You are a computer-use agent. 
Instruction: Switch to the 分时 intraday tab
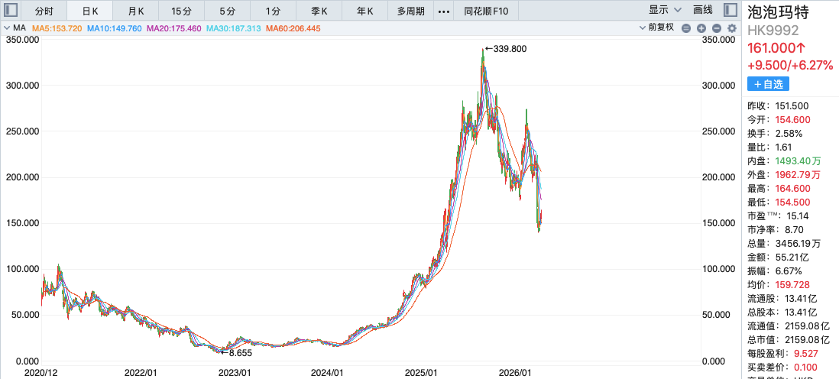tap(44, 11)
